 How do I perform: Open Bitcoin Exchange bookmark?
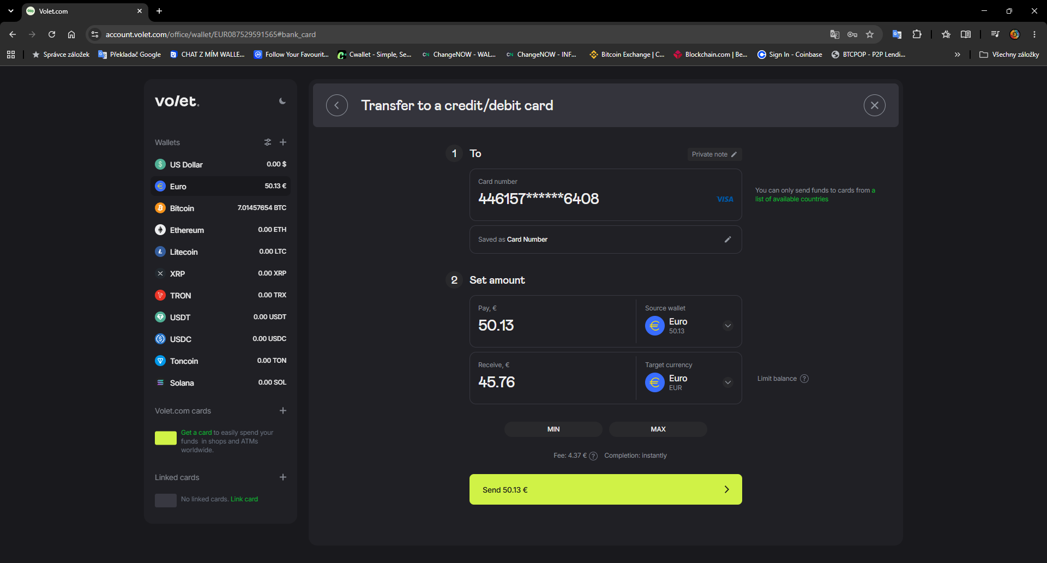[x=627, y=55]
